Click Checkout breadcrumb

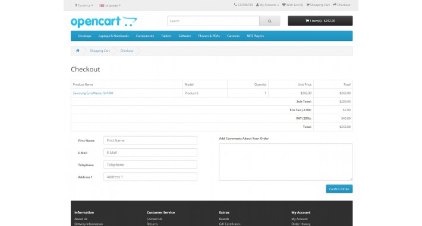127,51
